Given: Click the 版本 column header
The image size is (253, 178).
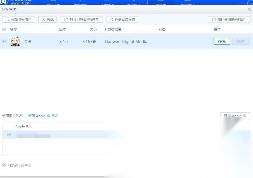Looking at the screenshot, I should point(63,29).
